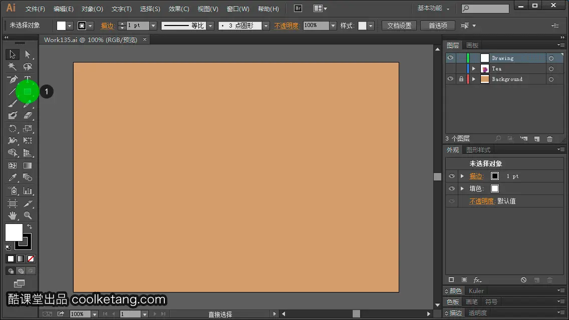Click the large white fill swatch in toolbox
The image size is (569, 320).
[14, 232]
